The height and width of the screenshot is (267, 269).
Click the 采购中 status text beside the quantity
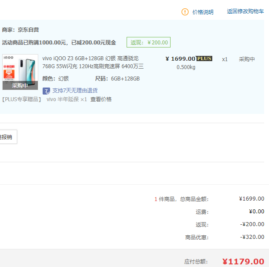point(247,59)
